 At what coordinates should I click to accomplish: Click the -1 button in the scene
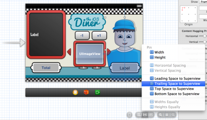(82, 35)
